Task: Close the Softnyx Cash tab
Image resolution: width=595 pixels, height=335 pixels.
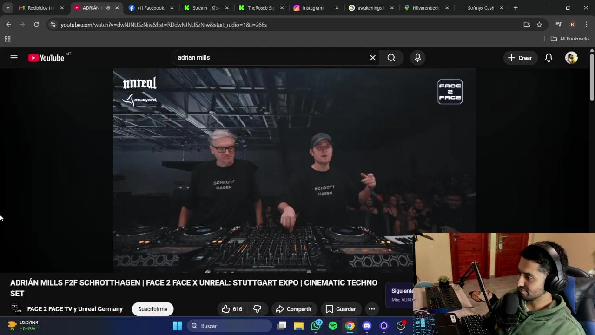Action: point(502,8)
